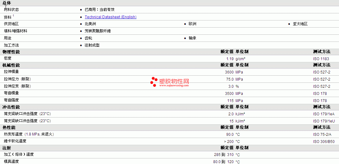339x164 pixels.
Task: Open the Technical Datasheet (English) link
Action: coord(111,17)
